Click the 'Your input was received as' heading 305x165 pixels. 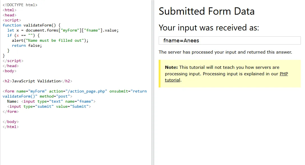point(209,28)
